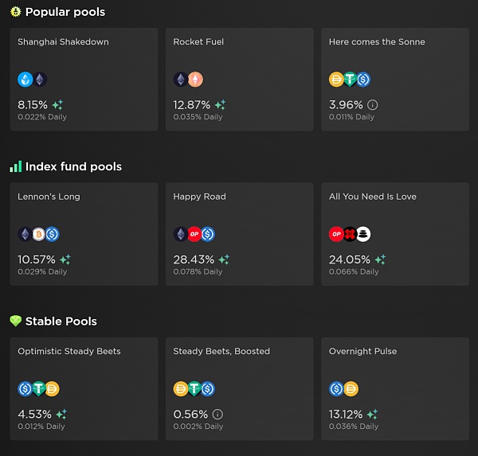The width and height of the screenshot is (478, 456).
Task: Open the Optimistic Steady Beets pool
Action: [x=69, y=351]
